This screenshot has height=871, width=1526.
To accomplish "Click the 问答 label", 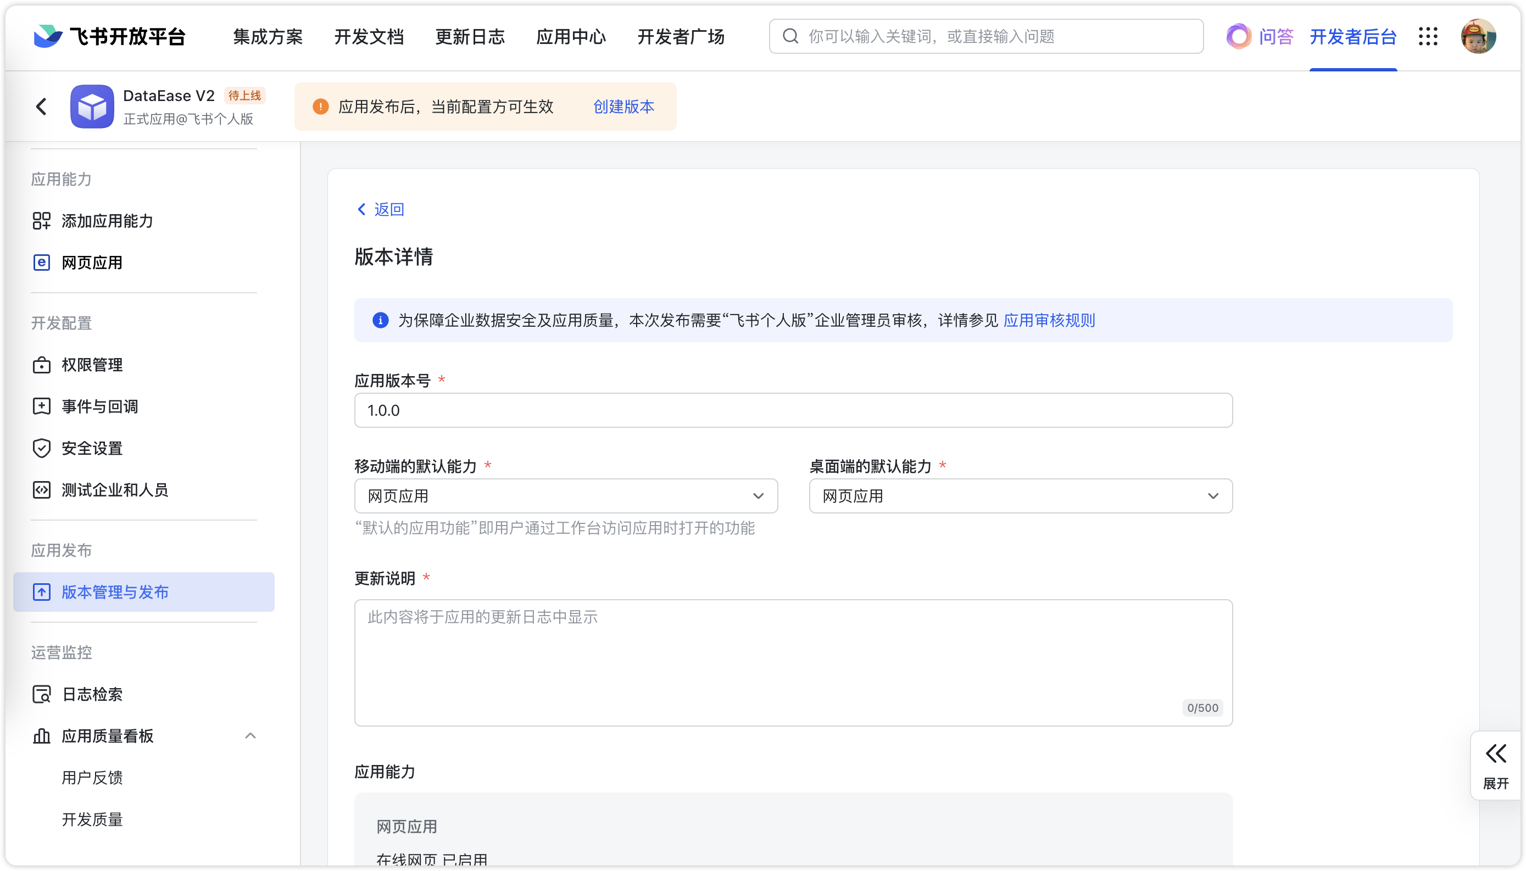I will point(1276,36).
